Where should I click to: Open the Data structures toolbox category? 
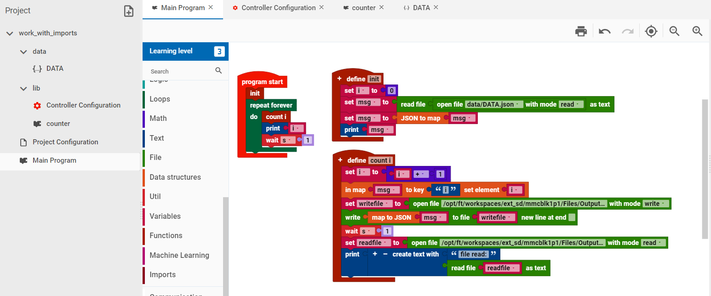175,177
